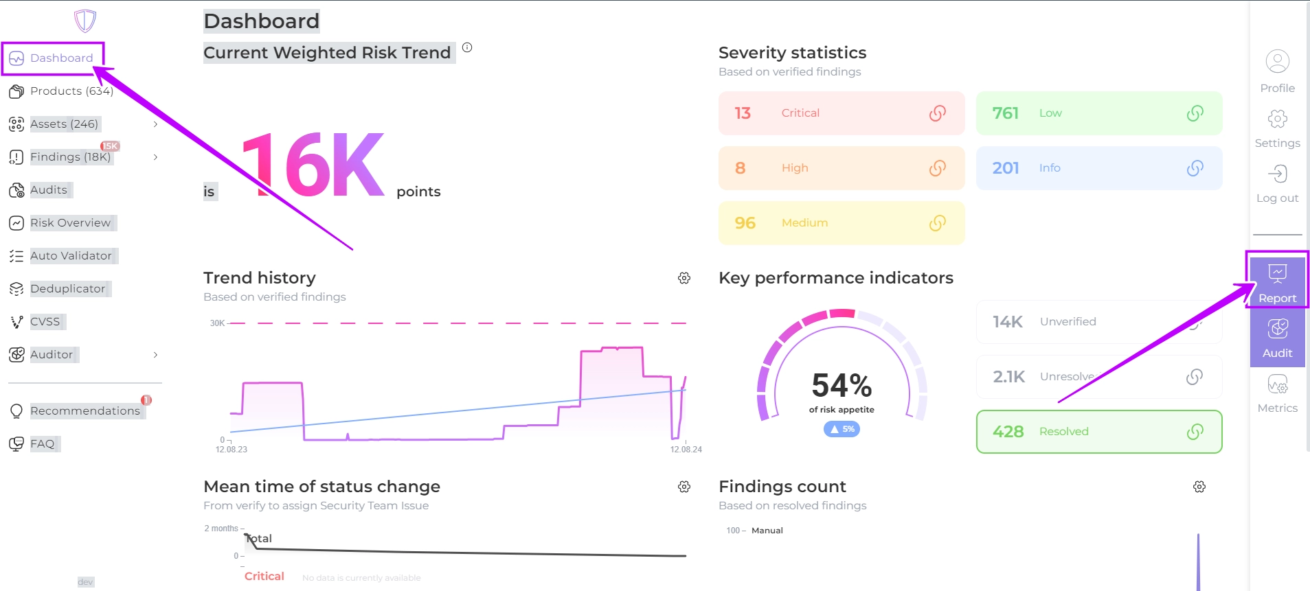Viewport: 1310px width, 591px height.
Task: Expand the Auditor menu chevron
Action: point(156,355)
